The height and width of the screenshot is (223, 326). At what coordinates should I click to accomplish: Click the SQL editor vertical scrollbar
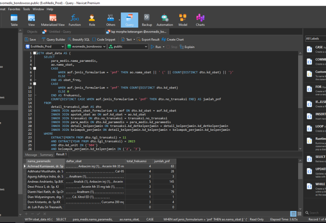(x=300, y=101)
